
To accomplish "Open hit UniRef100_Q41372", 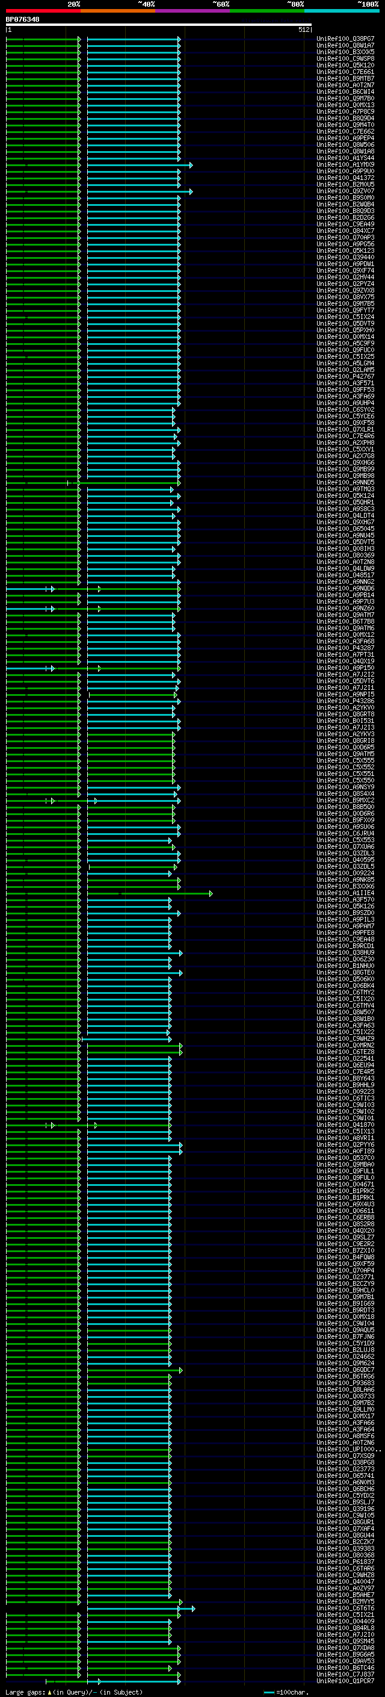I will click(345, 178).
